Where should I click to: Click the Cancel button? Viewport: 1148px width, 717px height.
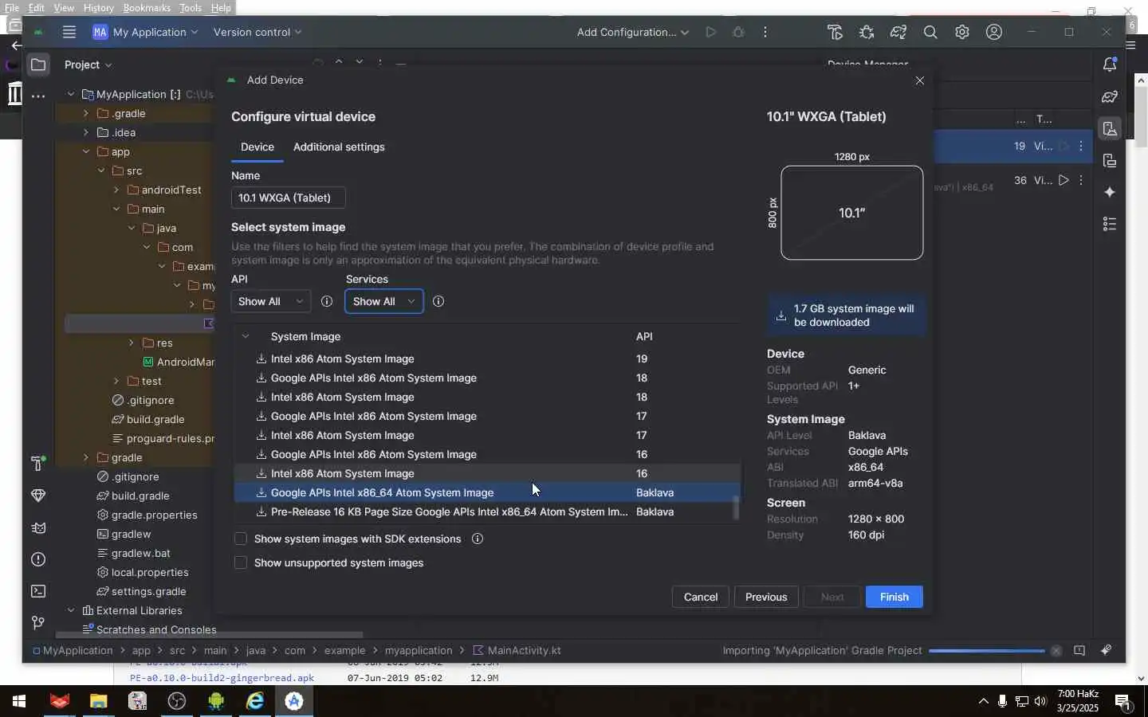pyautogui.click(x=701, y=597)
